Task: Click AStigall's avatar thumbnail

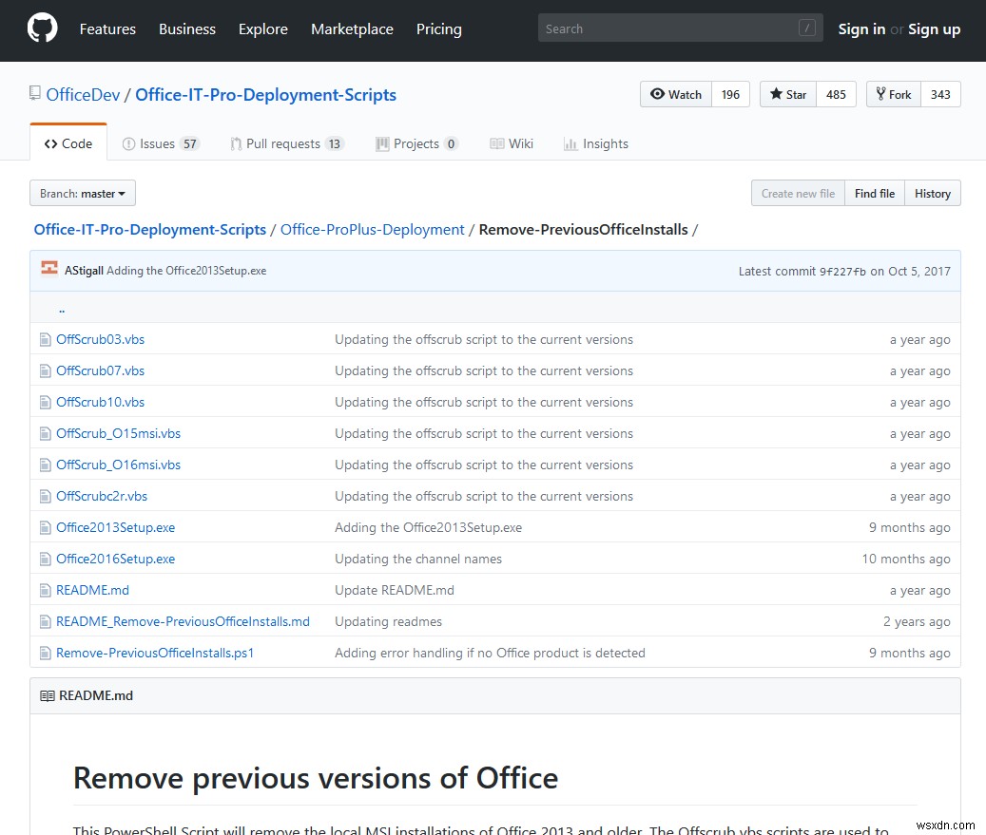Action: pos(48,270)
